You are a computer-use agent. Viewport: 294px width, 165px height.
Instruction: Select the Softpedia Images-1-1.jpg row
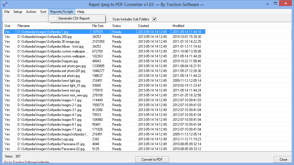tap(105, 100)
